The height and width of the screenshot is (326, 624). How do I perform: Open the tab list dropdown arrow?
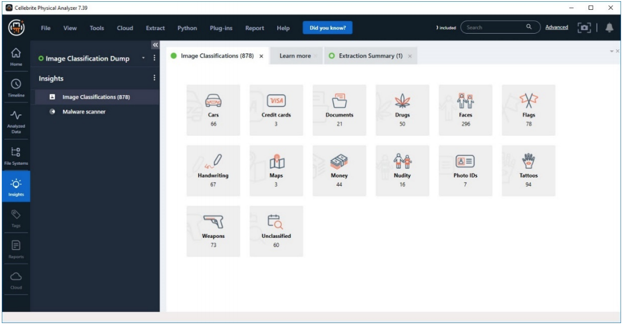coord(612,52)
